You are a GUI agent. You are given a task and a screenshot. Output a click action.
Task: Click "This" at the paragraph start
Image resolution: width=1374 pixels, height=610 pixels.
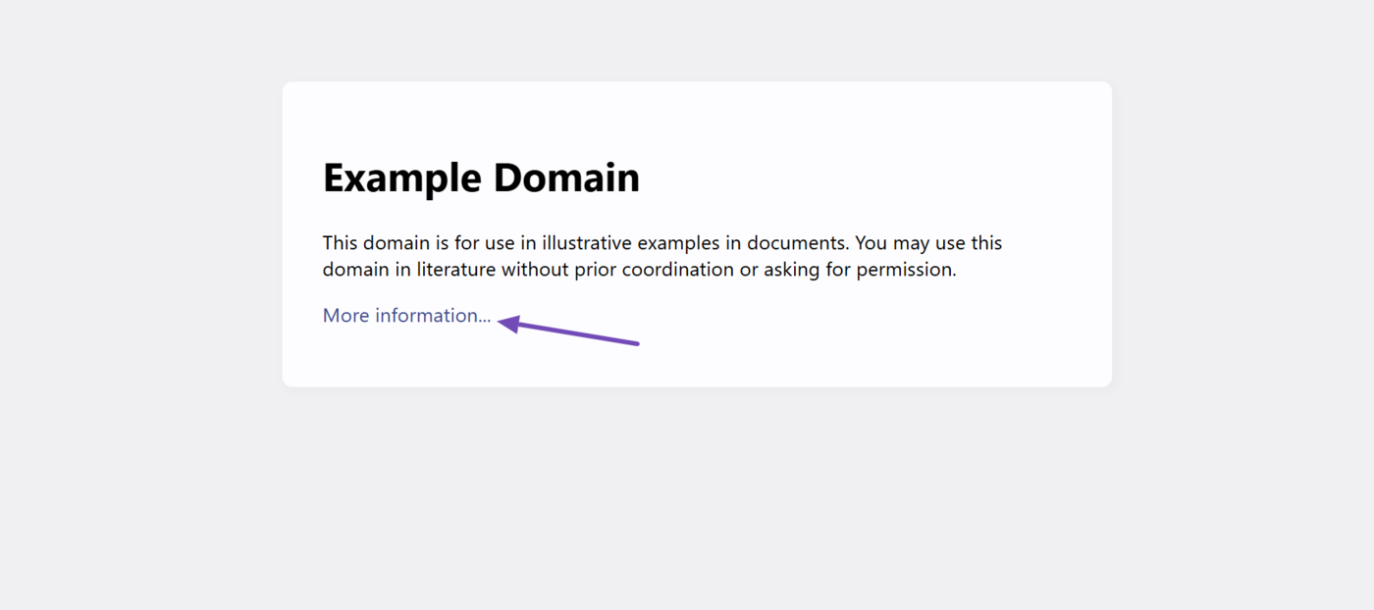click(341, 243)
